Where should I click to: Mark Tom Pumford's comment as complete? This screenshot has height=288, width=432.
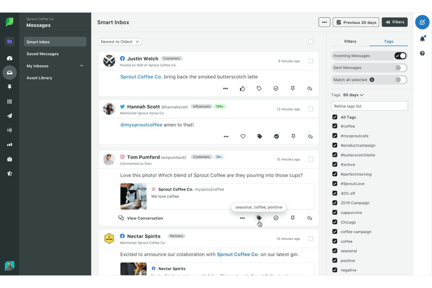pos(276,218)
